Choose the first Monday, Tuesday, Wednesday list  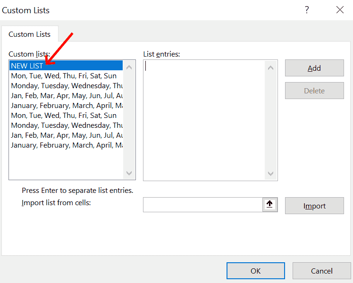coord(67,86)
